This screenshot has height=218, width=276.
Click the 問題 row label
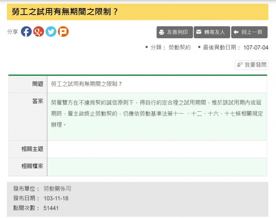(x=38, y=84)
